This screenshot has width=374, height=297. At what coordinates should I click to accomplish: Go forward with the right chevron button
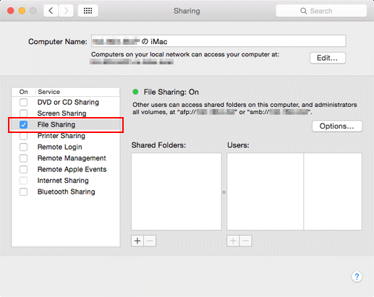(66, 11)
